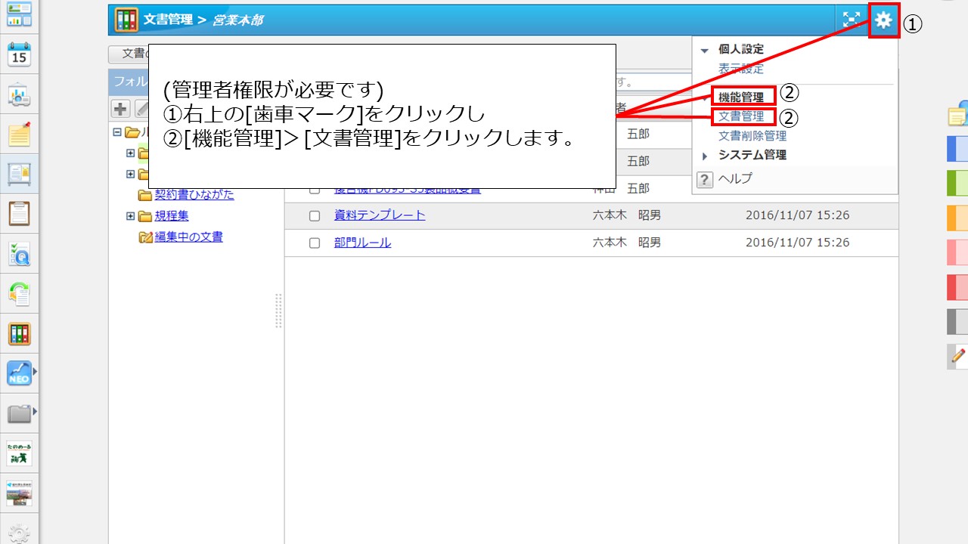The width and height of the screenshot is (968, 544).
Task: Collapse the 個人設定 section triangle
Action: pos(706,48)
